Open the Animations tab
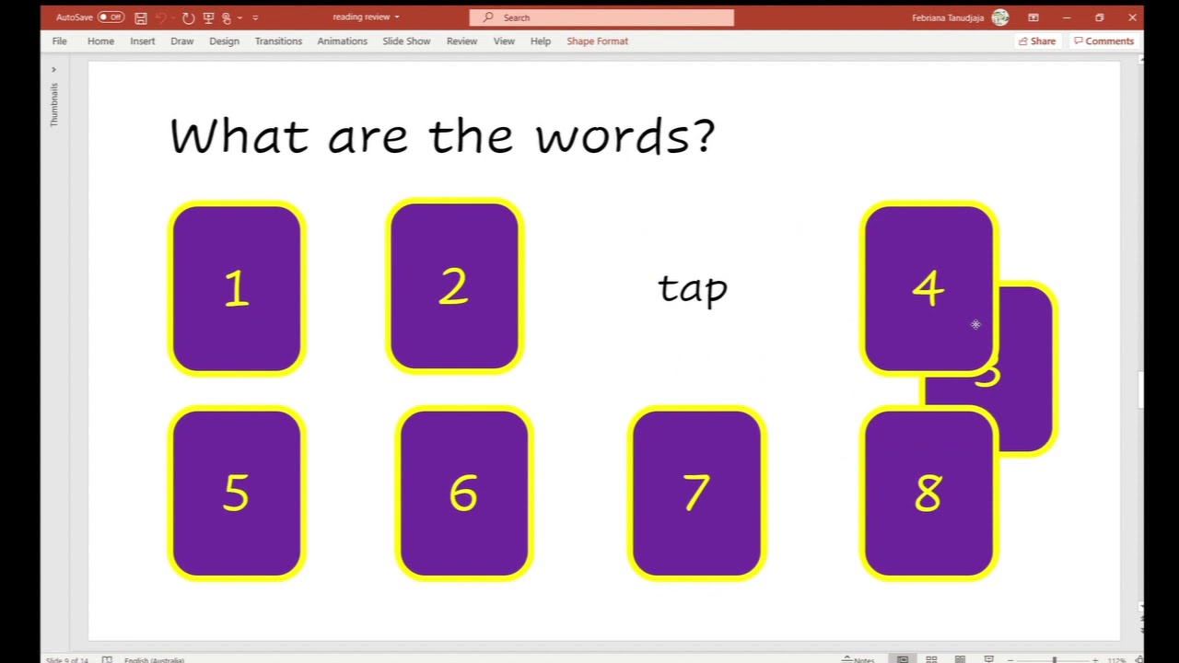Screen dimensions: 1179x663 pos(342,41)
